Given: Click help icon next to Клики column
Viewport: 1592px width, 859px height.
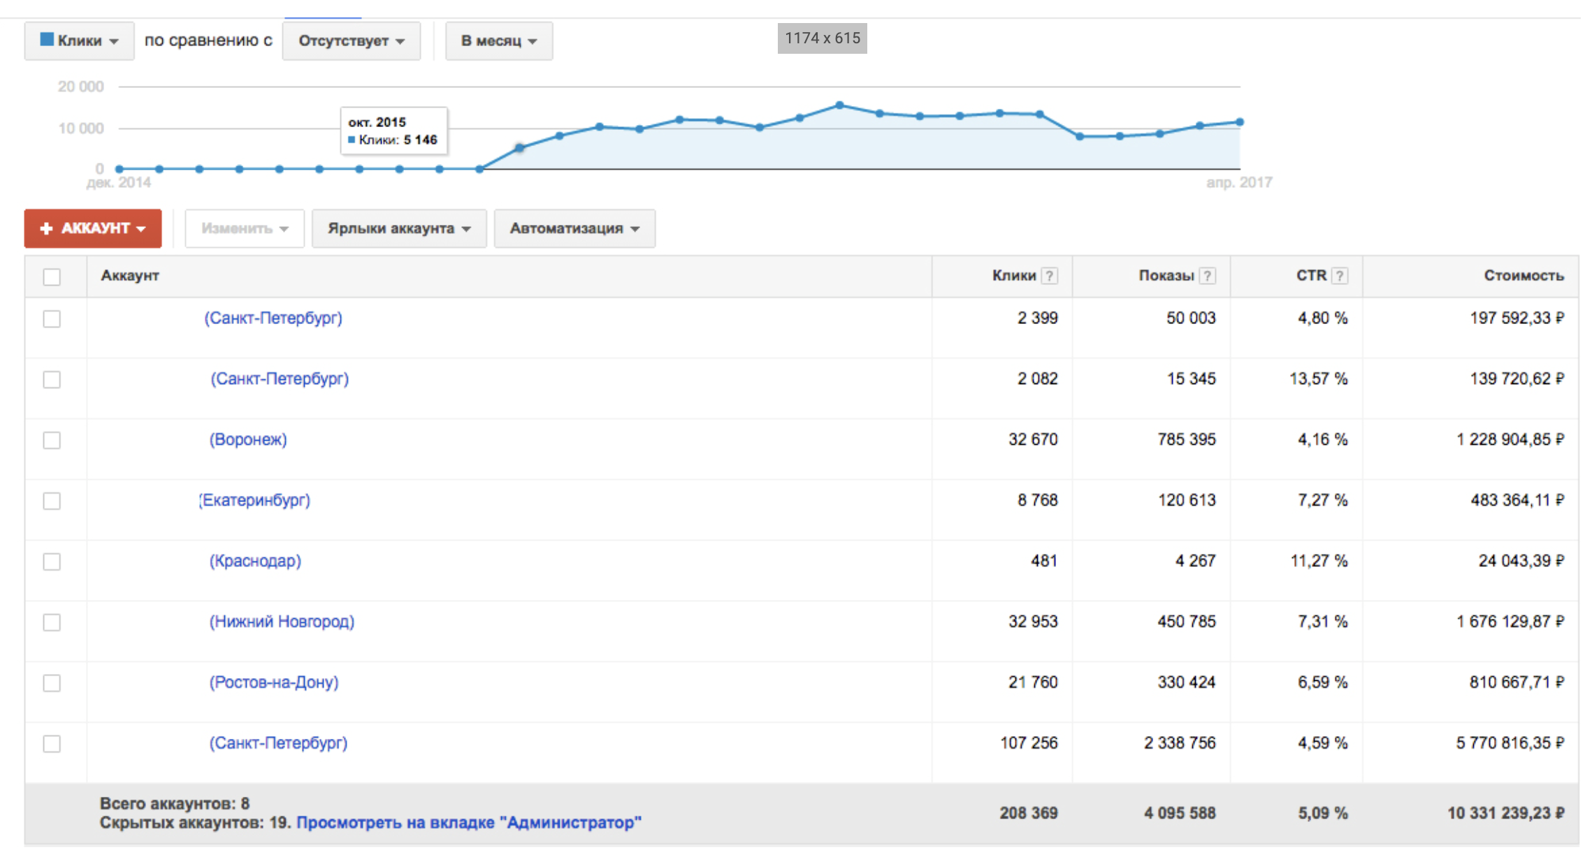Looking at the screenshot, I should [x=1049, y=276].
